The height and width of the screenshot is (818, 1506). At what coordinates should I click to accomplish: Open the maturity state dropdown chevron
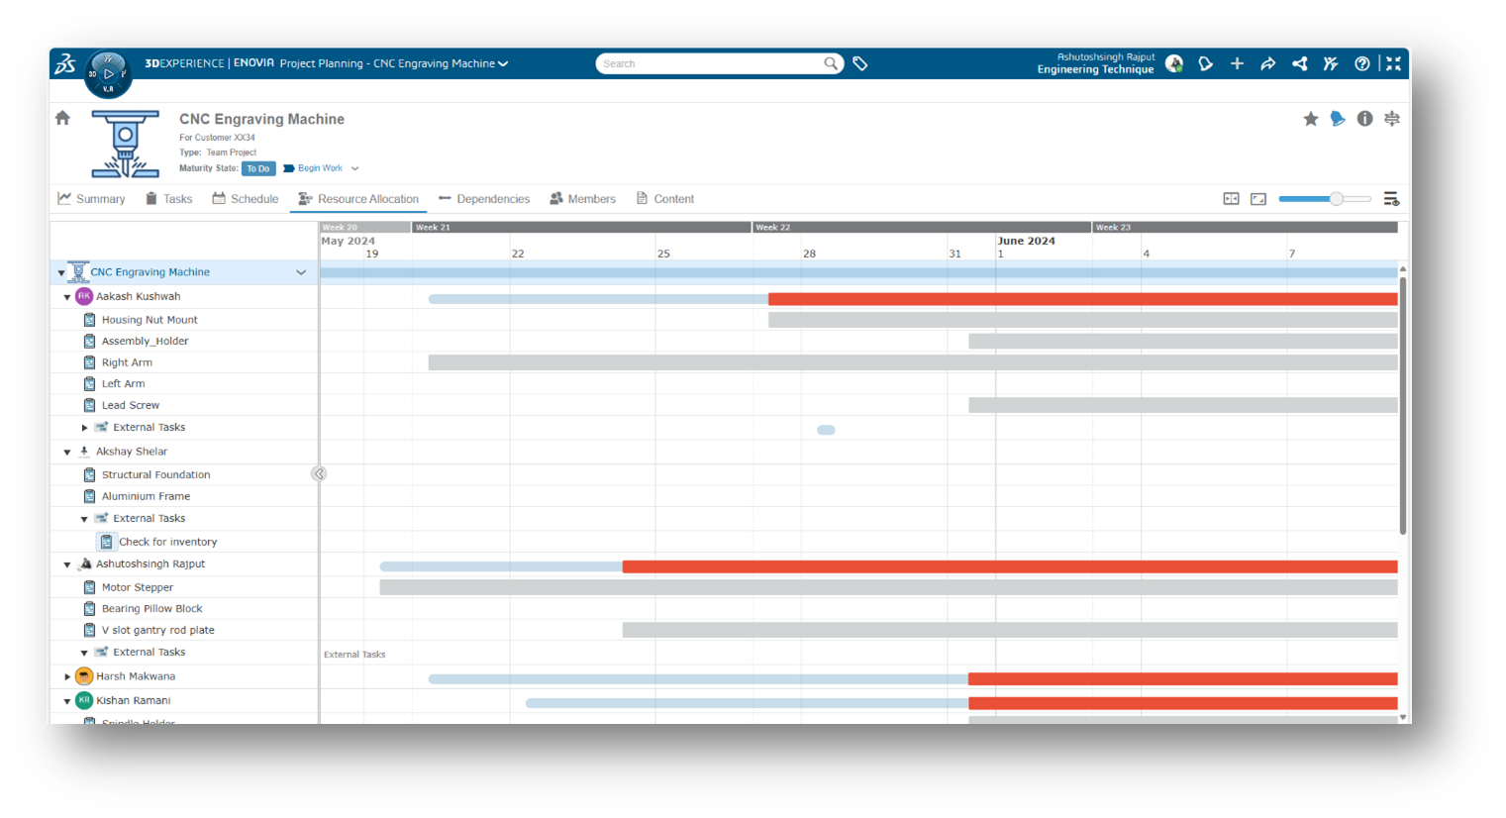point(355,168)
